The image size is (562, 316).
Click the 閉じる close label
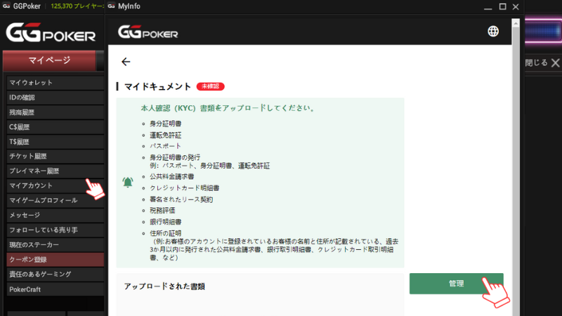(537, 63)
